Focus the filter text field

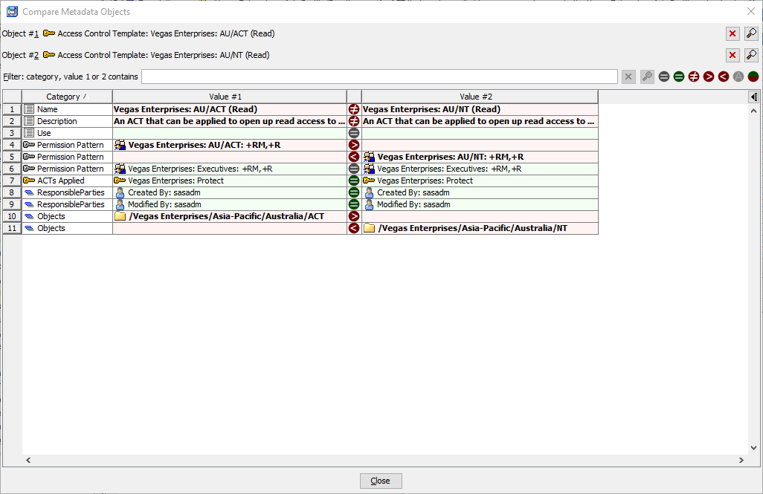(379, 77)
